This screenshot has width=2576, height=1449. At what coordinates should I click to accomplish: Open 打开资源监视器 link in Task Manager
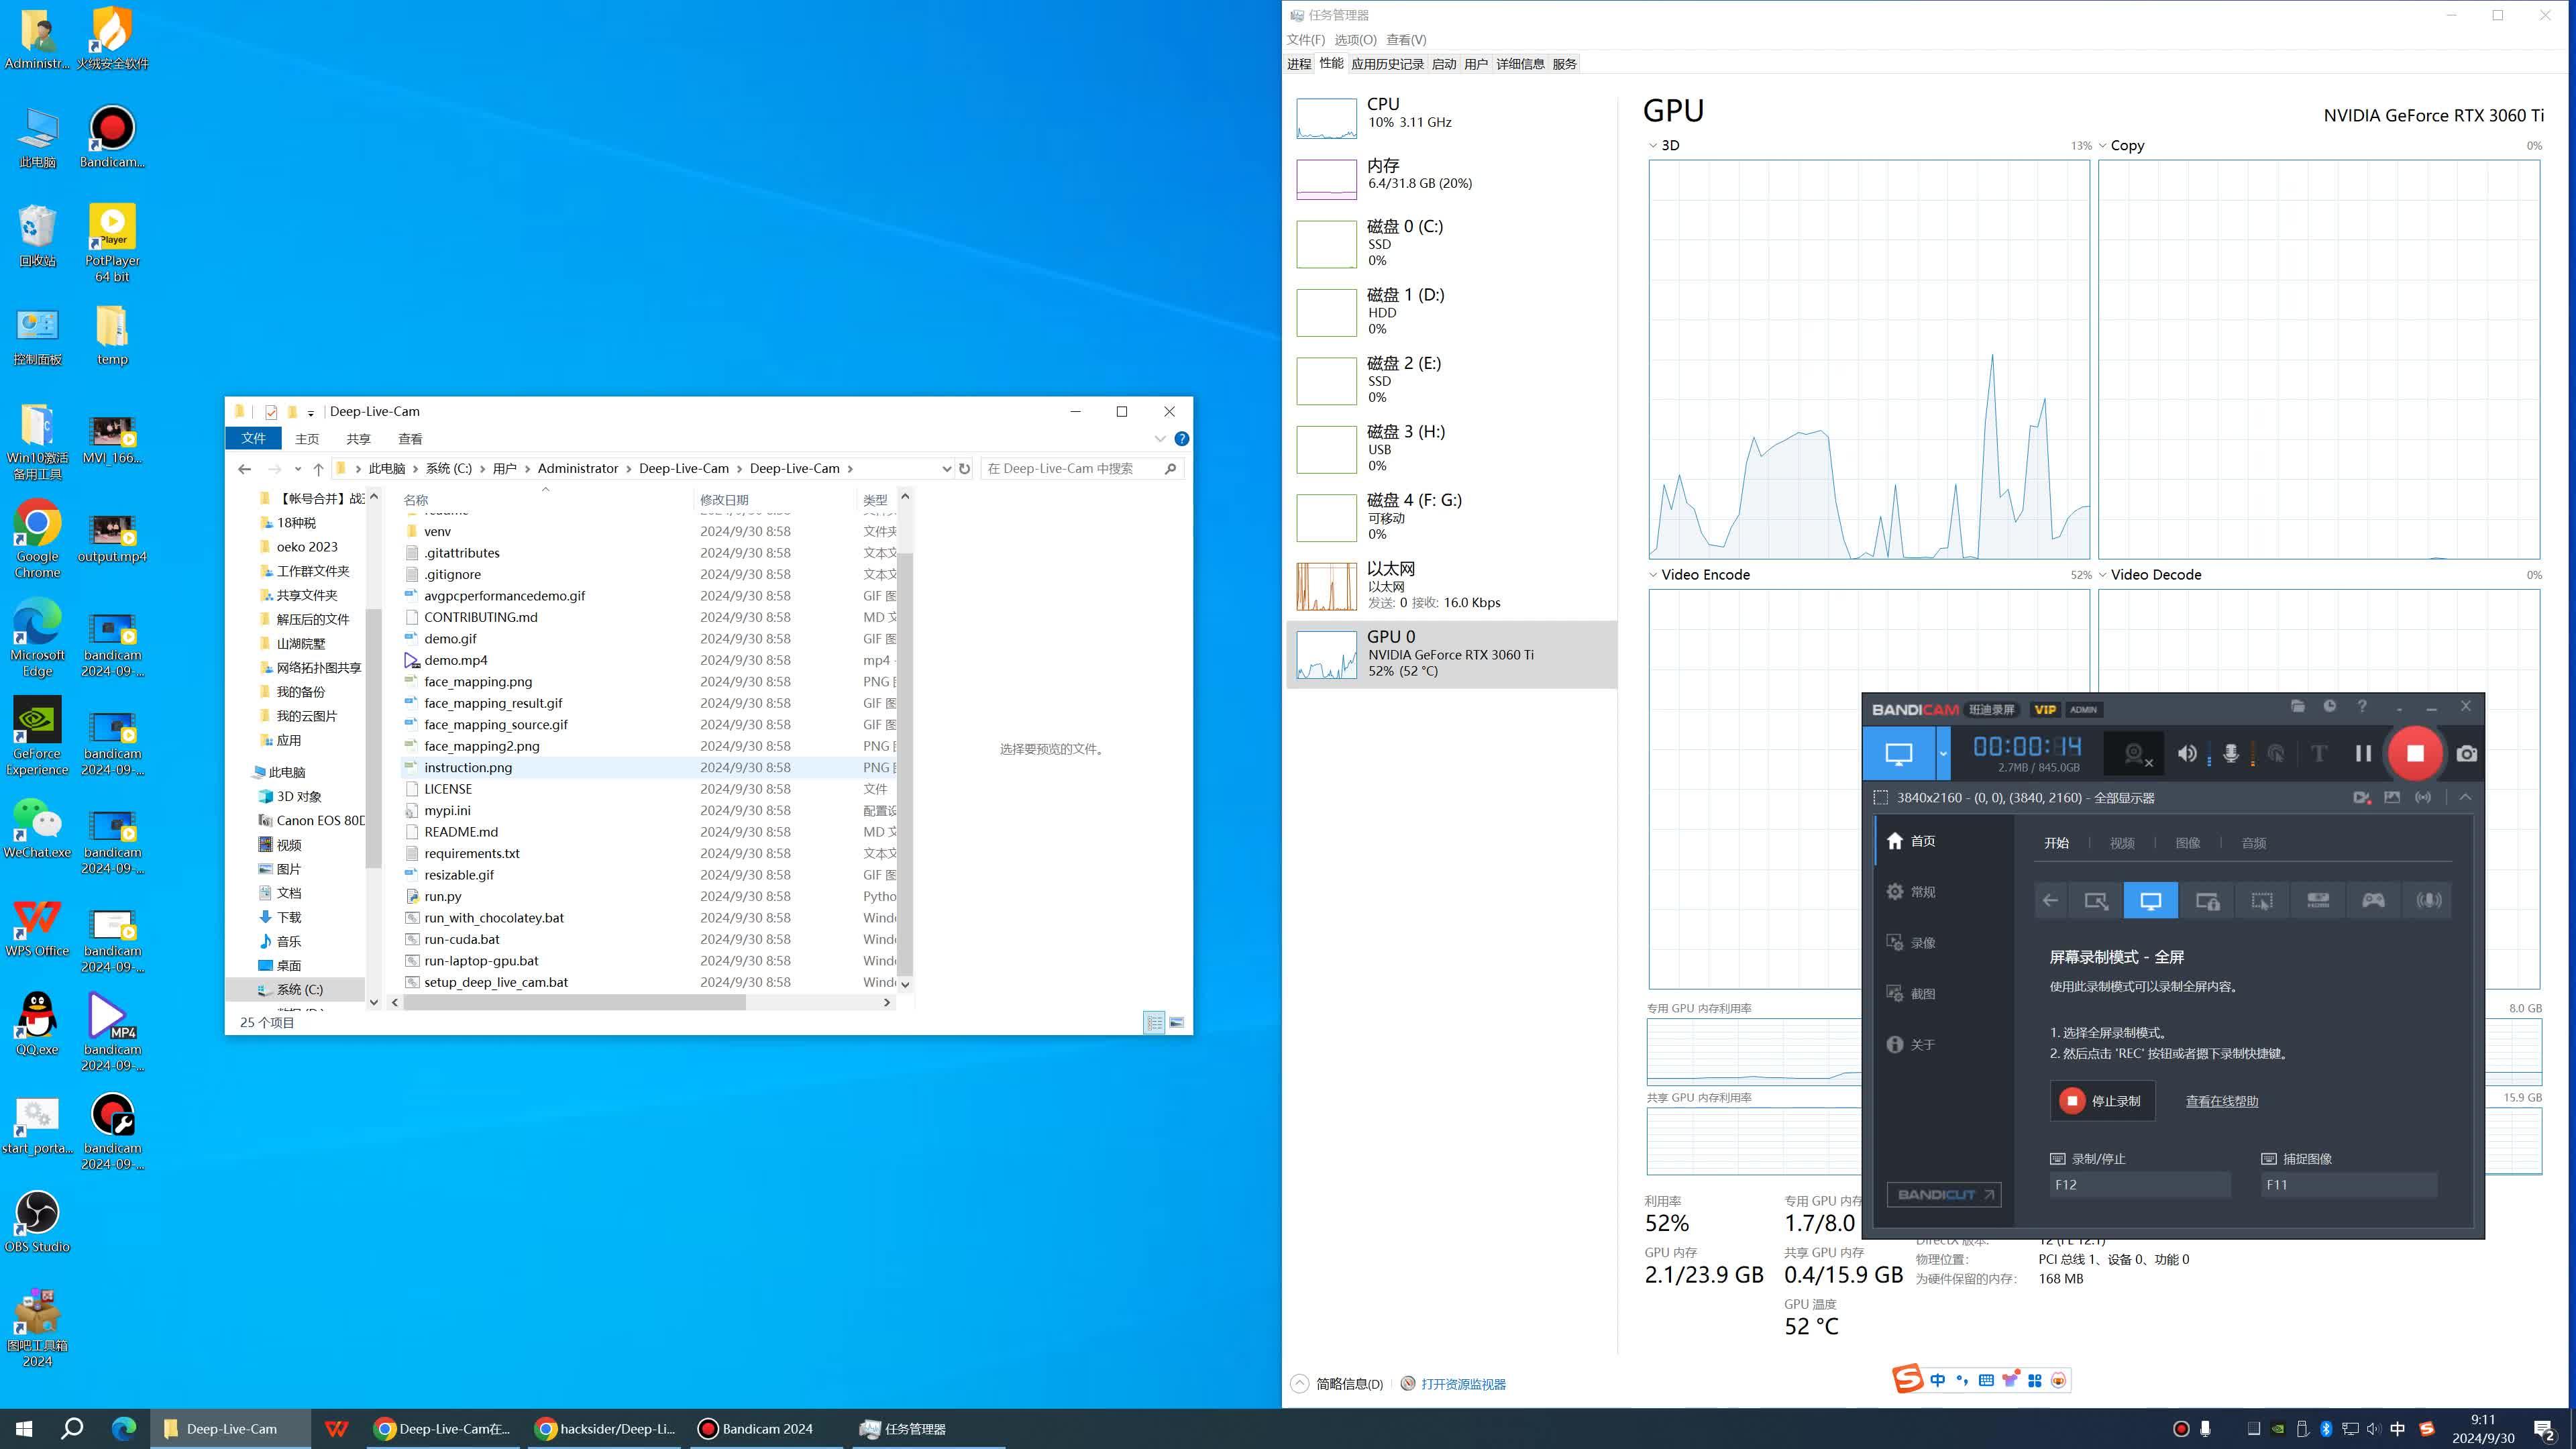[1463, 1384]
